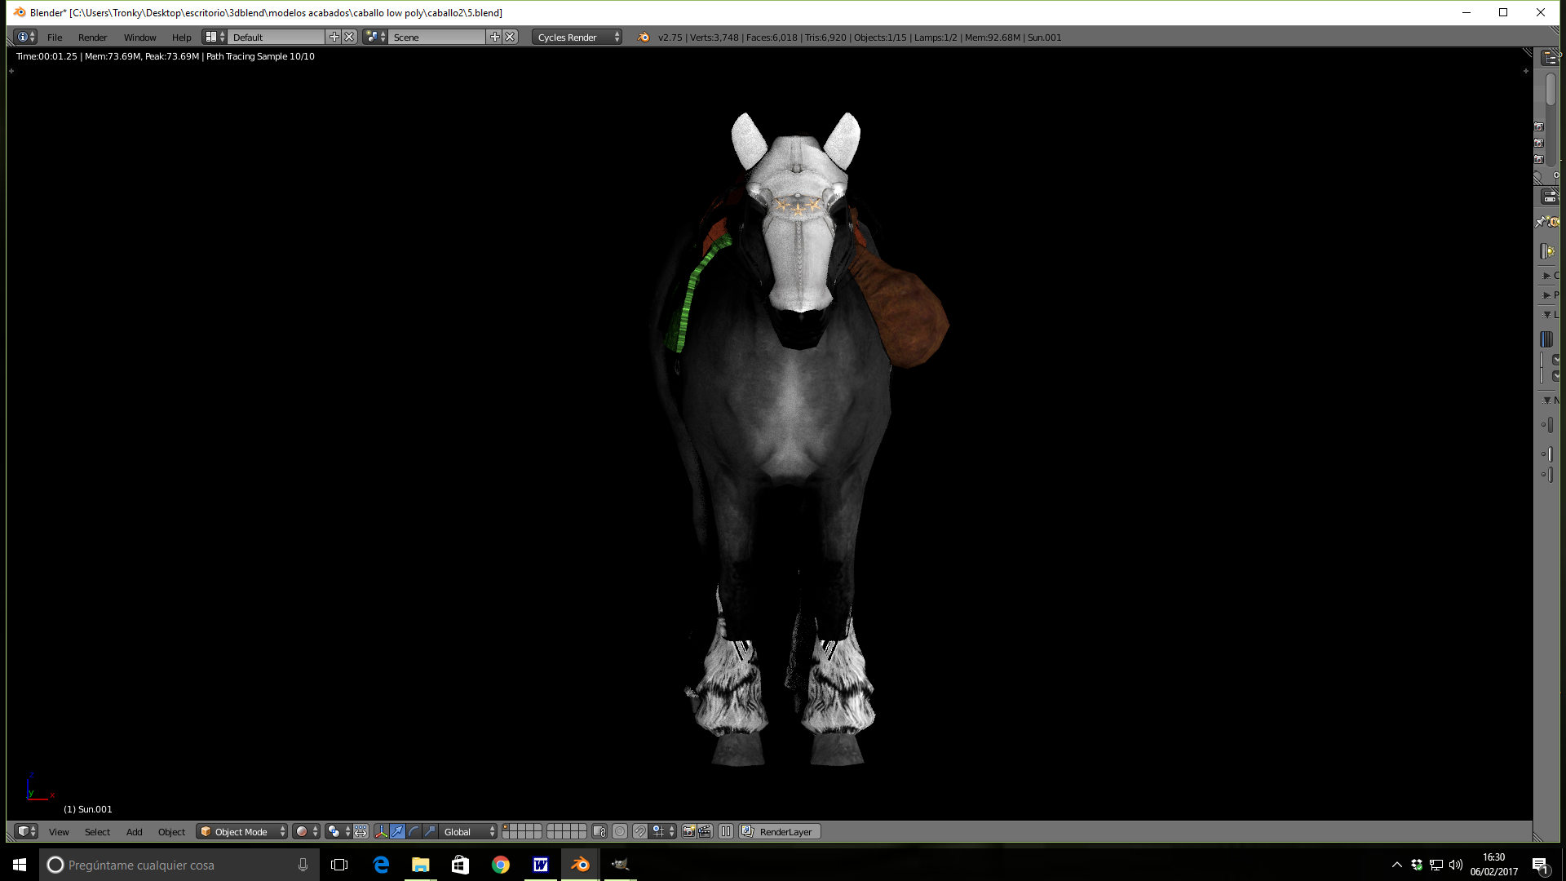This screenshot has width=1566, height=881.
Task: Open Windows Start menu
Action: click(x=20, y=865)
